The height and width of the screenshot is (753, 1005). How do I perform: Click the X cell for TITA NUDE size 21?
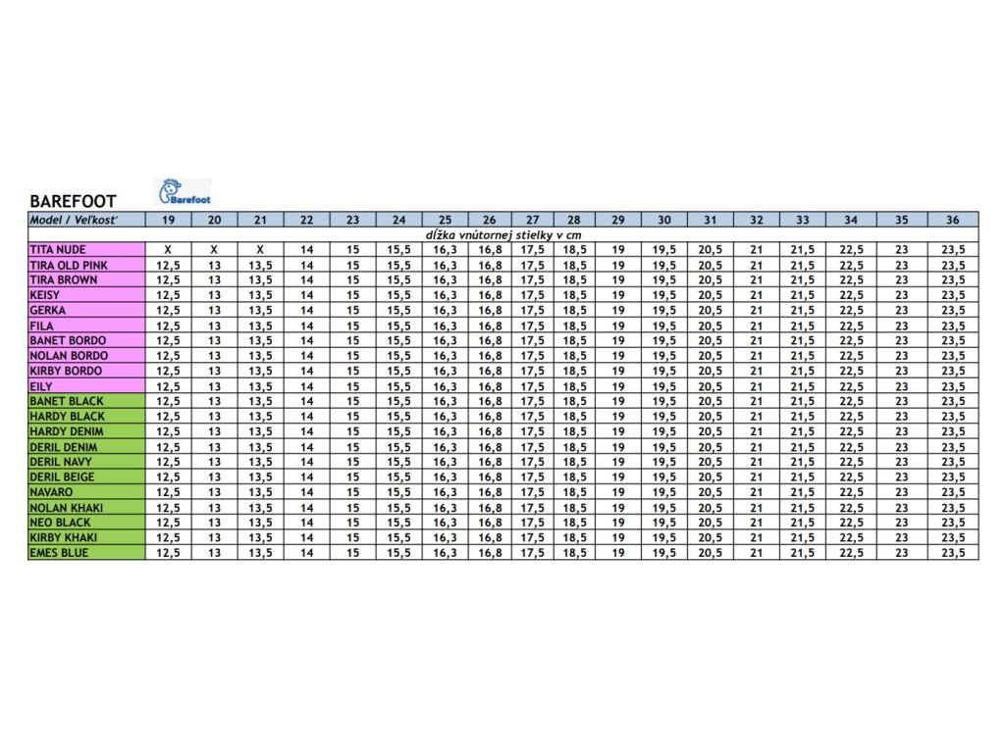(x=260, y=250)
